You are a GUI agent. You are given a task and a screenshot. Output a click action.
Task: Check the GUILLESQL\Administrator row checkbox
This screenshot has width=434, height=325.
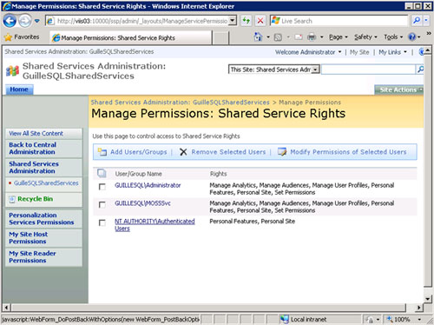[102, 187]
